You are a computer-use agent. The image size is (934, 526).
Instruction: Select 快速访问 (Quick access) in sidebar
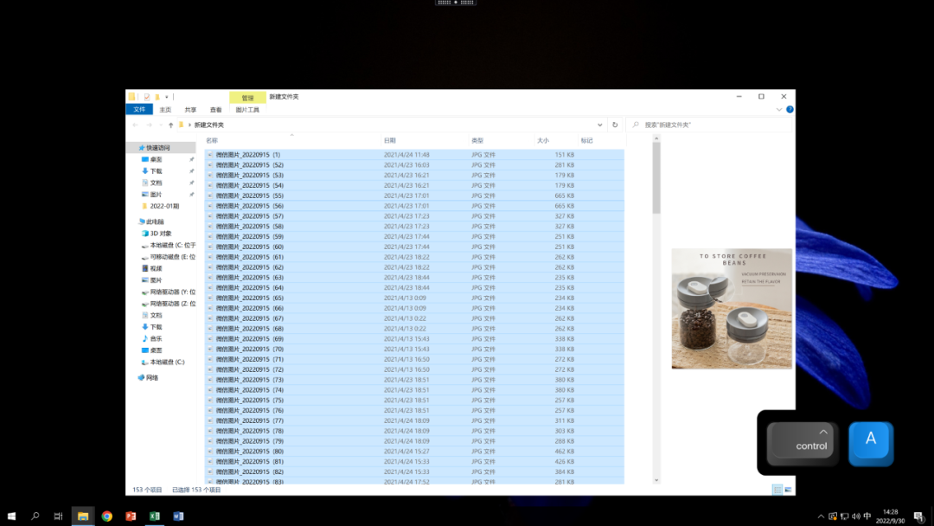pos(158,148)
